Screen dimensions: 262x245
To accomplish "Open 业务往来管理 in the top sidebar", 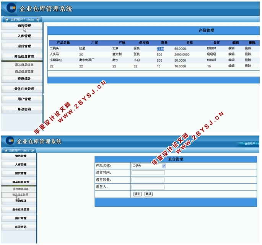I will [22, 89].
